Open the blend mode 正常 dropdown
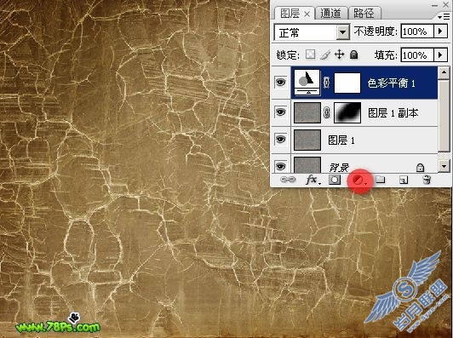Image resolution: width=453 pixels, height=338 pixels. [x=312, y=32]
